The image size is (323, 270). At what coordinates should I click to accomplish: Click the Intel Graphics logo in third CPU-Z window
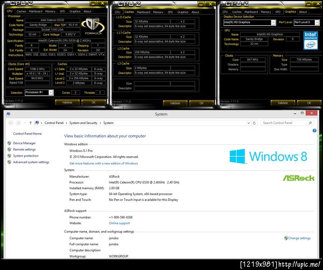[311, 40]
